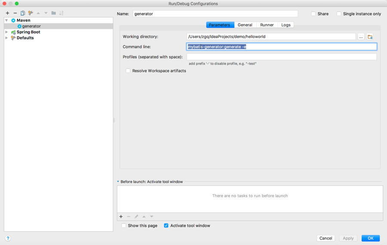This screenshot has height=245, width=387.
Task: Click the Cancel button
Action: tap(326, 238)
